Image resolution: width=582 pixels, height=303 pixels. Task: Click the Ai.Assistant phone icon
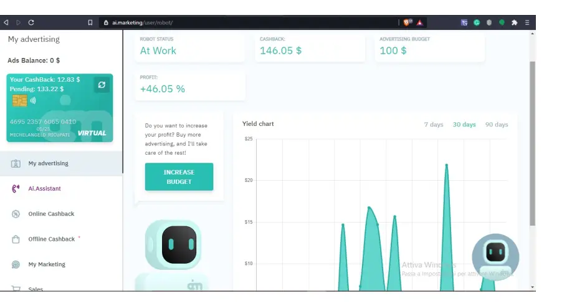[x=16, y=189]
